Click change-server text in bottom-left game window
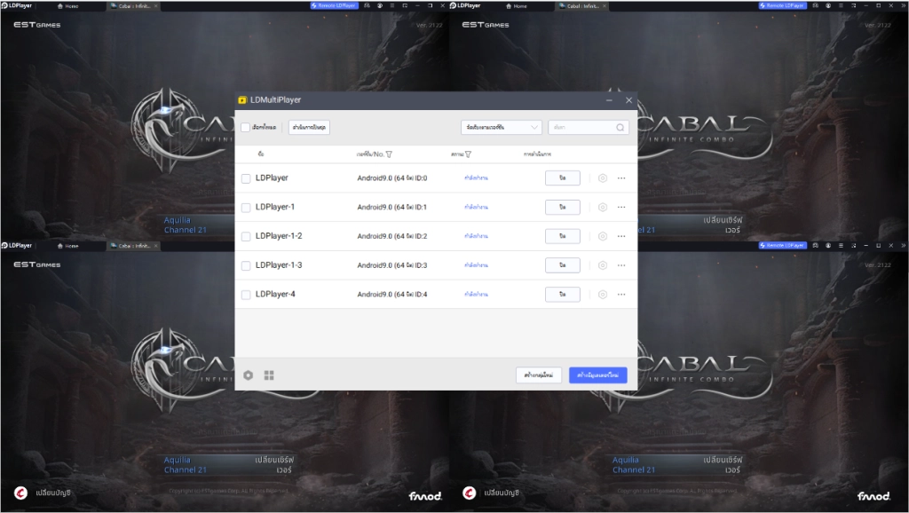The height and width of the screenshot is (513, 909). pyautogui.click(x=274, y=465)
